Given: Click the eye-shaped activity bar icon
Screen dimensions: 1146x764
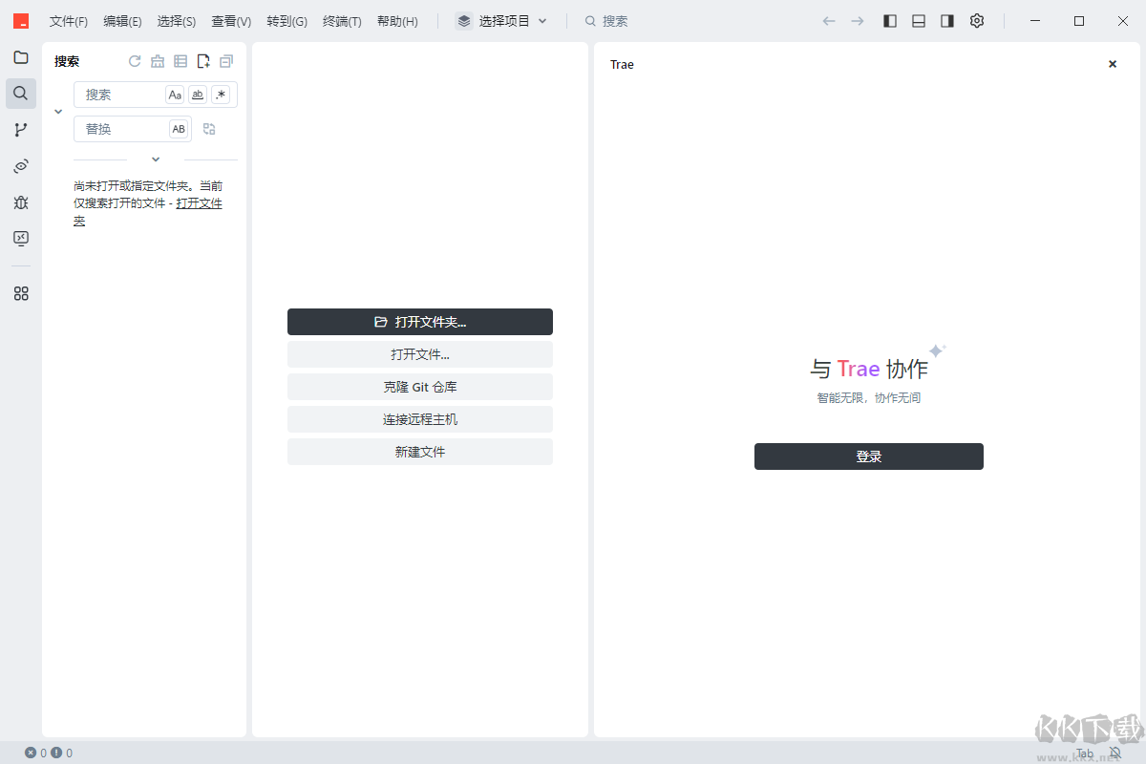Looking at the screenshot, I should (x=20, y=166).
